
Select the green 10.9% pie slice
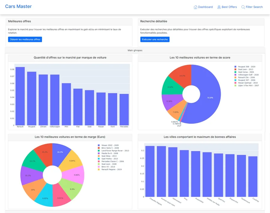click(x=170, y=87)
